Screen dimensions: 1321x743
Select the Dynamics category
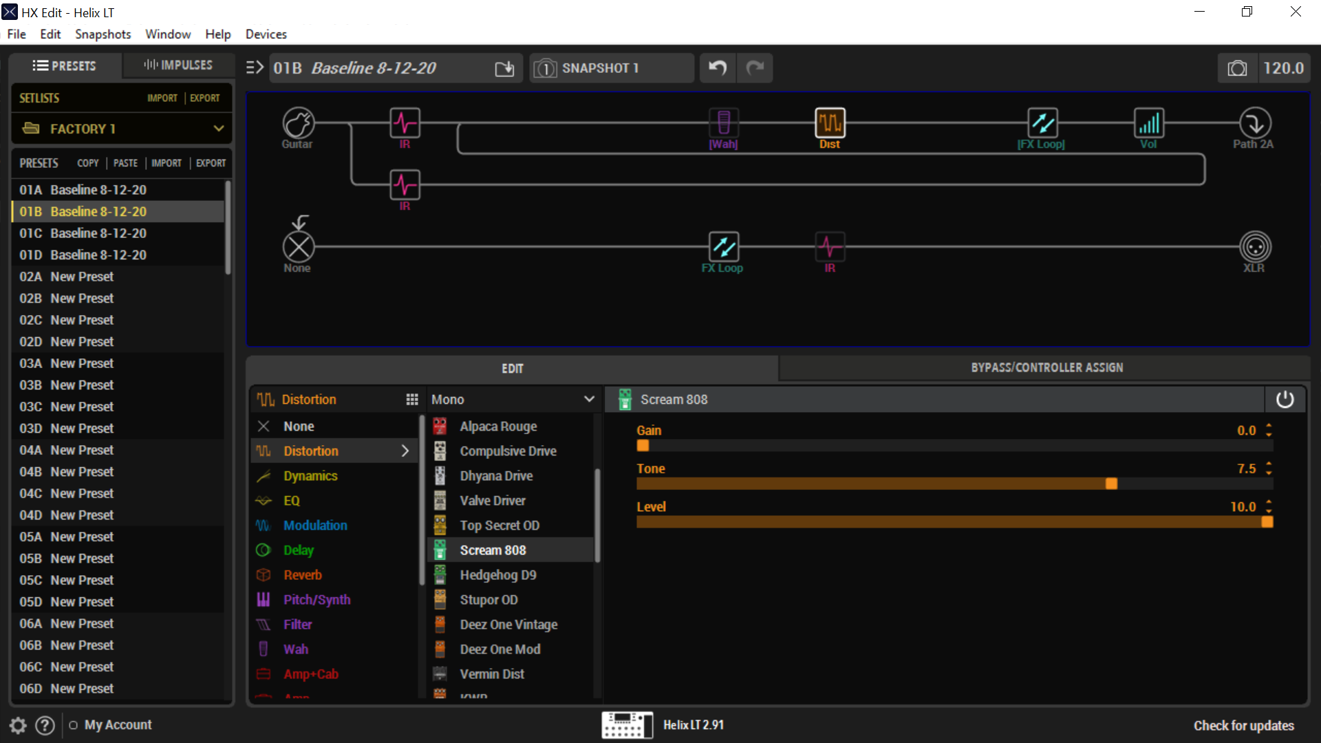(x=334, y=476)
